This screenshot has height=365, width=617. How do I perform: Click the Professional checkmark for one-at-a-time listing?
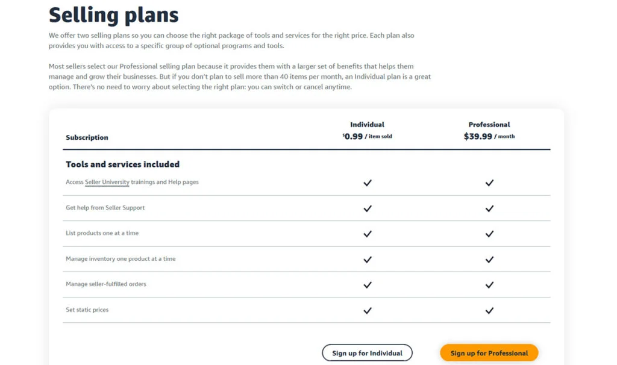pyautogui.click(x=489, y=234)
